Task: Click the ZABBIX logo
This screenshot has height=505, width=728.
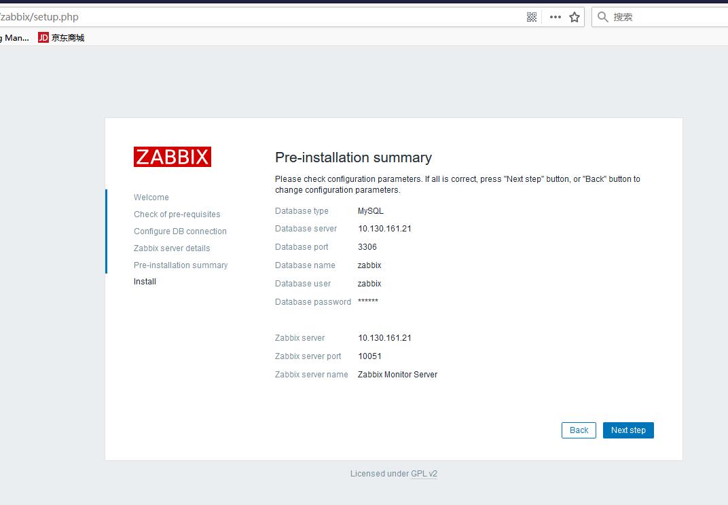Action: 172,157
